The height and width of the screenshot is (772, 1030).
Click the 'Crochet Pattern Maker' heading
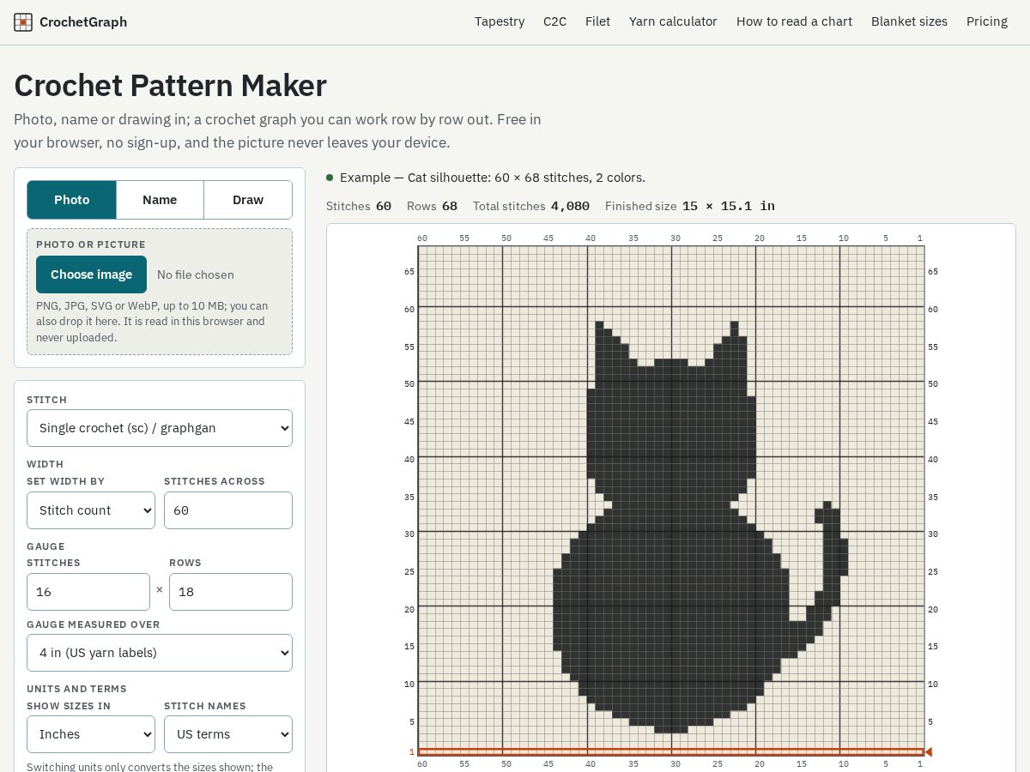click(170, 86)
